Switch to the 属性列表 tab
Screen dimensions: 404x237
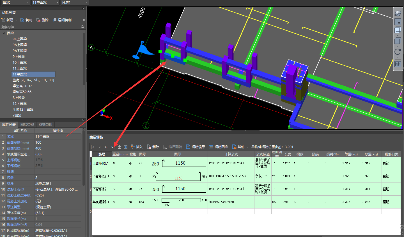(9, 125)
